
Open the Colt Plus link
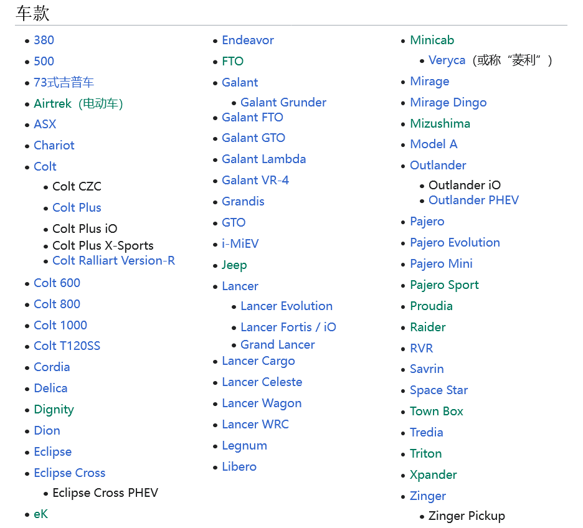77,208
